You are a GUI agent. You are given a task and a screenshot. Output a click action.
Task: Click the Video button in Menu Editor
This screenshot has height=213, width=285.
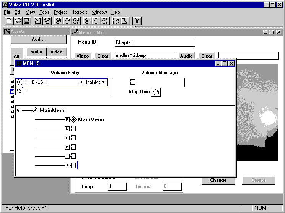(83, 56)
